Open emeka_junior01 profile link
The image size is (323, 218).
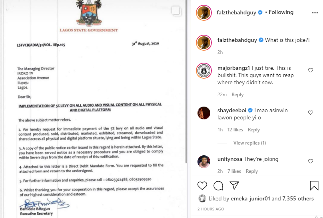point(250,198)
